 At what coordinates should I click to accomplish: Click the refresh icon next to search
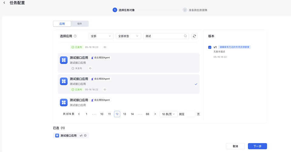click(x=194, y=36)
